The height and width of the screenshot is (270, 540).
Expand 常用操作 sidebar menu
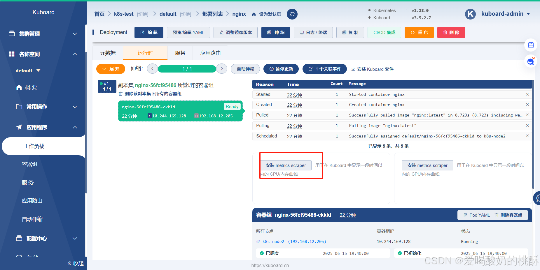click(47, 107)
